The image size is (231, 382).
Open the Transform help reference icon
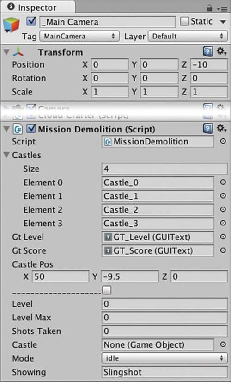(x=207, y=52)
